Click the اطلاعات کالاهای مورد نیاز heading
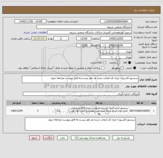Viewport: 163px width, 158px height. 141,86
